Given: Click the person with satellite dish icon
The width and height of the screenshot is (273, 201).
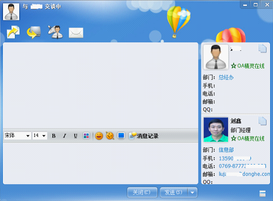Looking at the screenshot, I should coord(55,32).
